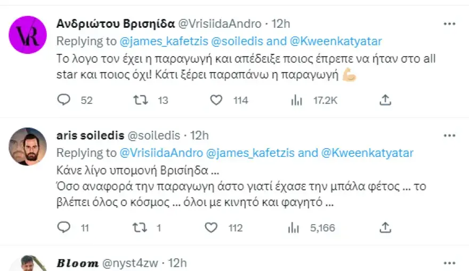
Task: Open the Bloom display name
Action: pos(77,263)
